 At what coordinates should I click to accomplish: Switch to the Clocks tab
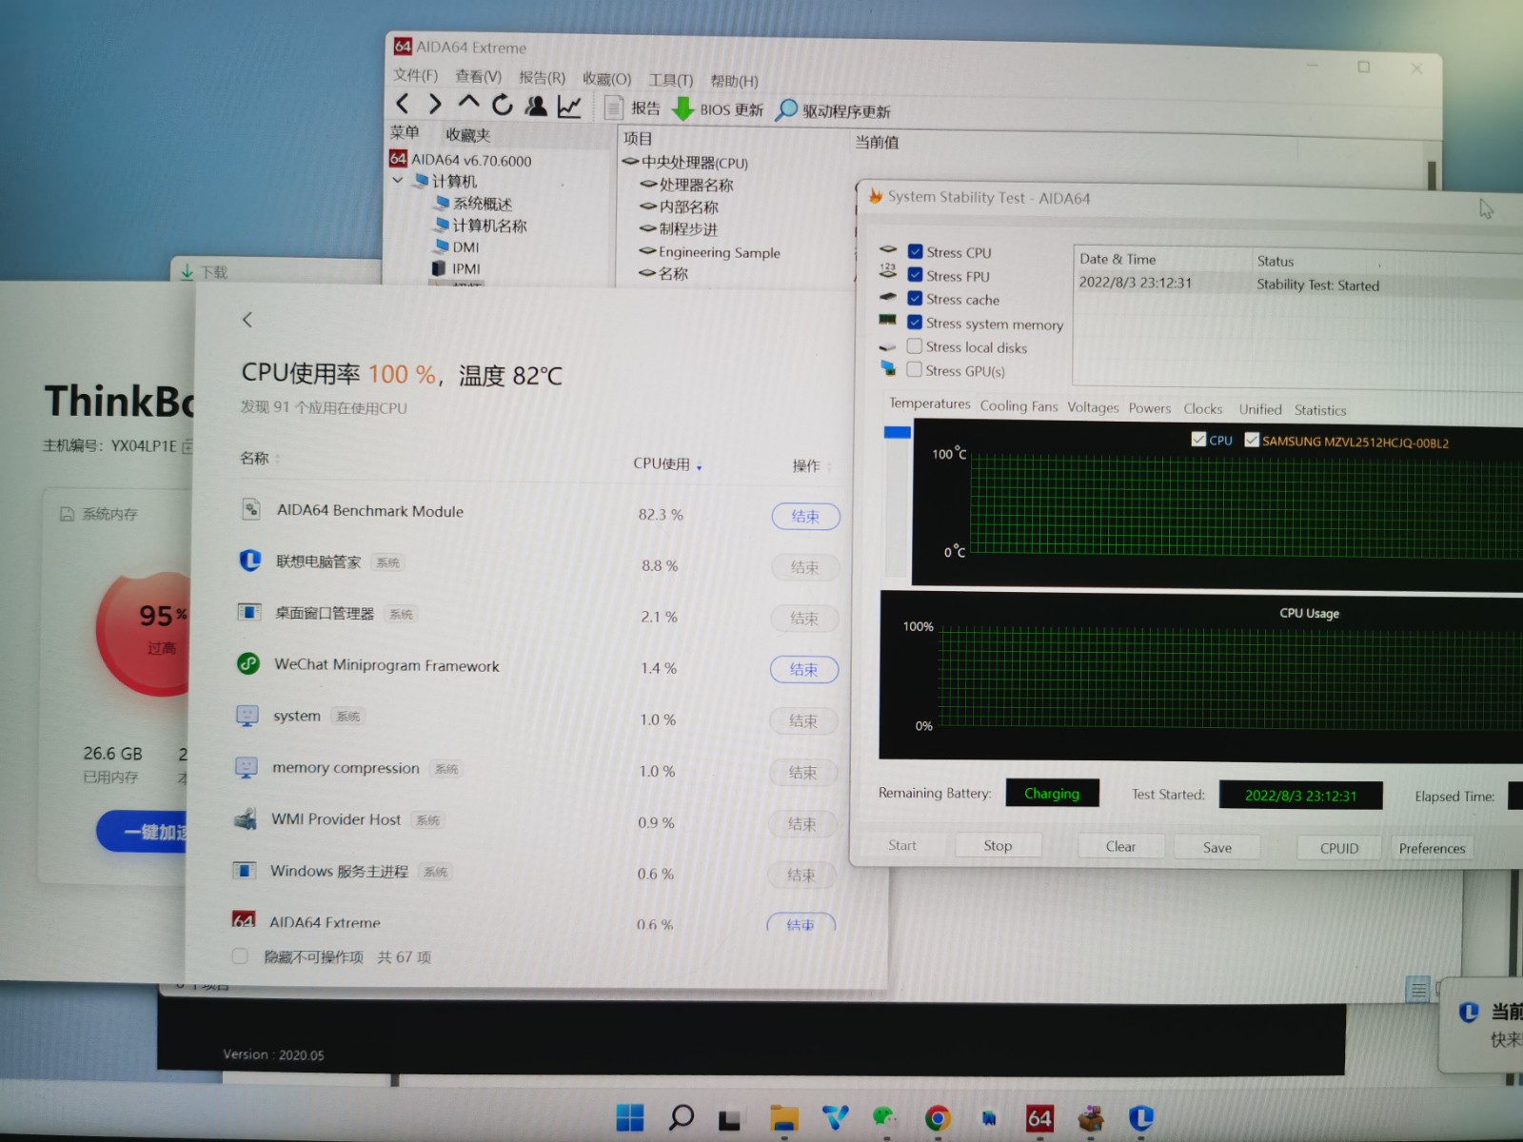[1203, 409]
